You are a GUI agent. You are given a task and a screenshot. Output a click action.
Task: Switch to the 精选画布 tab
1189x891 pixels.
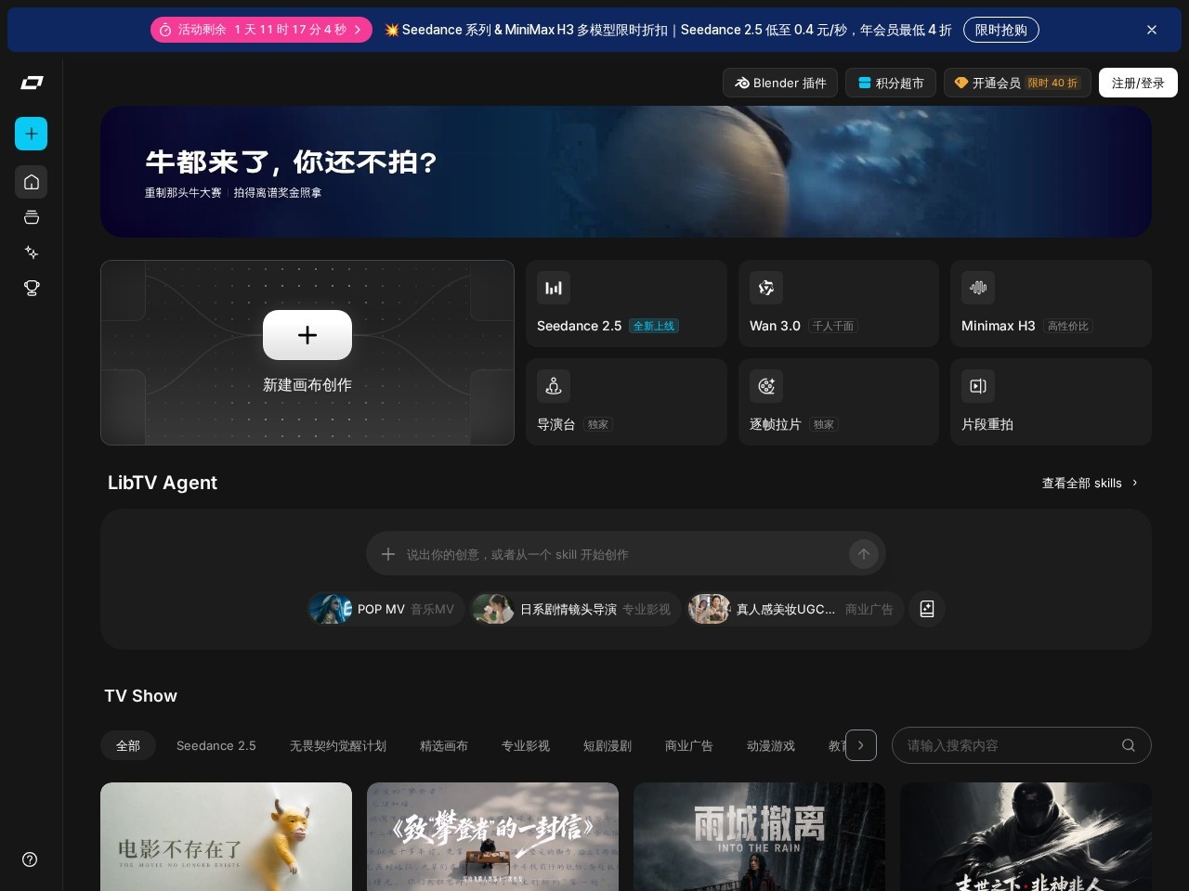(x=444, y=745)
